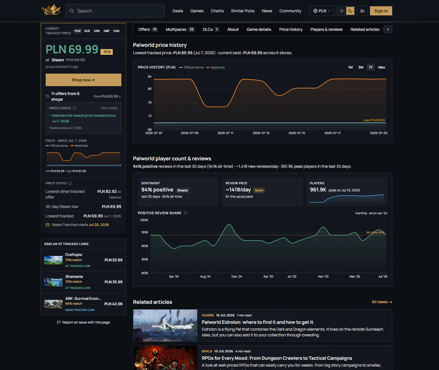Viewport: 439px width, 370px height.
Task: Open the Palworld Eidrolon article image
Action: 165,325
